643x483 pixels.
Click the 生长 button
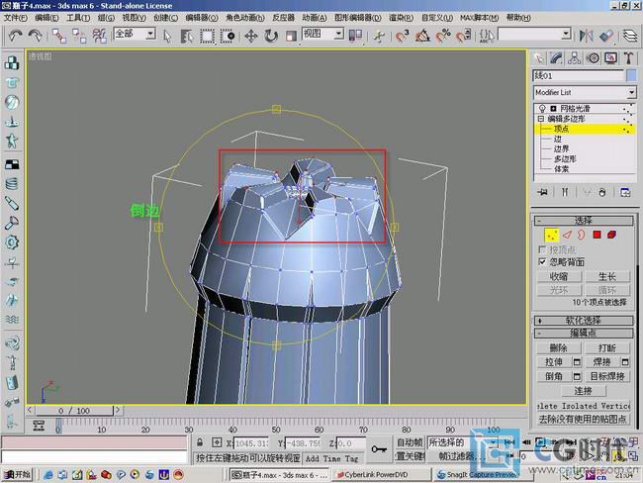pos(607,276)
